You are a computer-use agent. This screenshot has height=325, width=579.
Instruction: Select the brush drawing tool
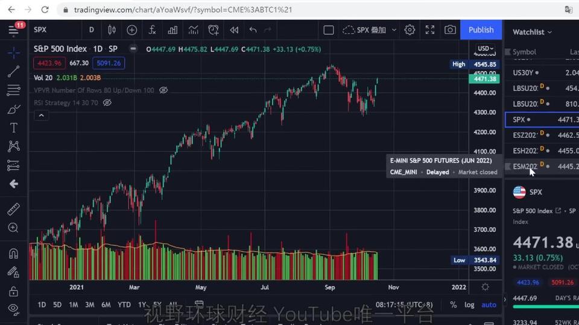[x=13, y=109]
